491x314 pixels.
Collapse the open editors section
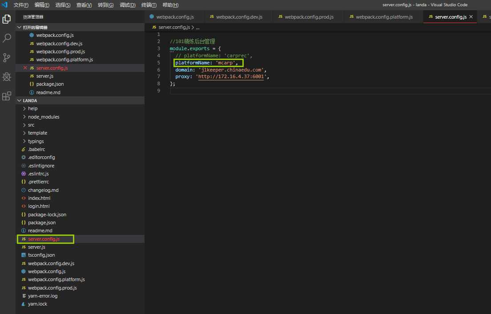click(x=35, y=27)
